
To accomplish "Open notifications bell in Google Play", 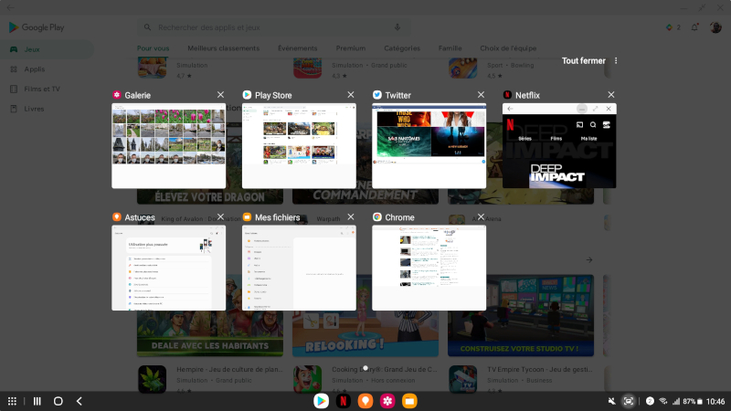I will tap(694, 27).
